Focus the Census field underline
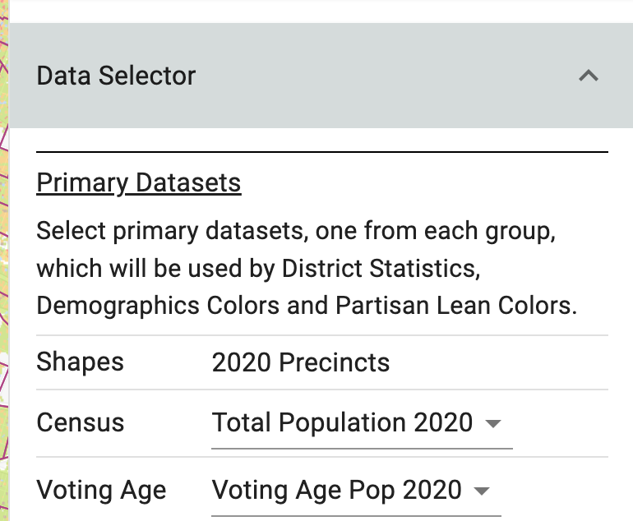The height and width of the screenshot is (521, 633). (362, 448)
